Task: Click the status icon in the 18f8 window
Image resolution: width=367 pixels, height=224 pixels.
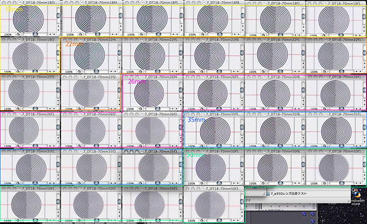Action: pos(202,35)
